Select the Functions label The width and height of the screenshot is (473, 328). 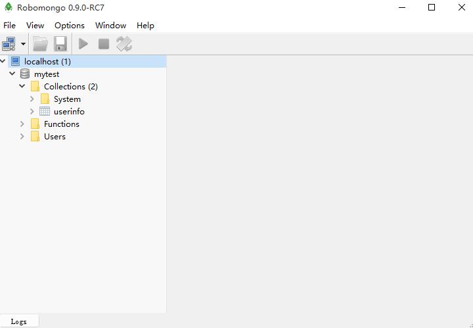point(62,124)
